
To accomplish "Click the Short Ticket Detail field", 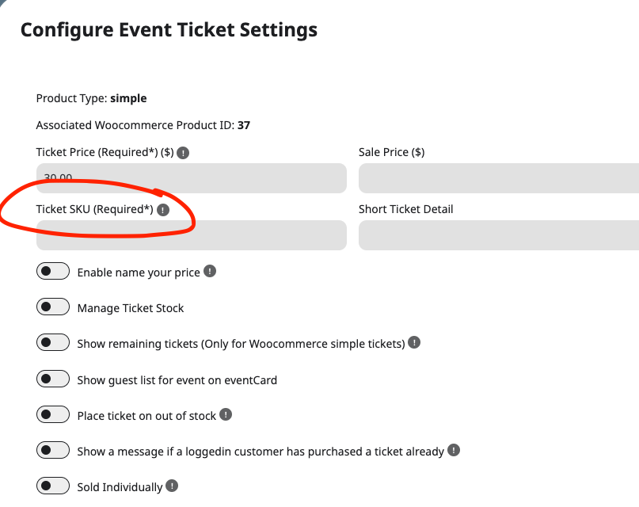I will pyautogui.click(x=499, y=235).
